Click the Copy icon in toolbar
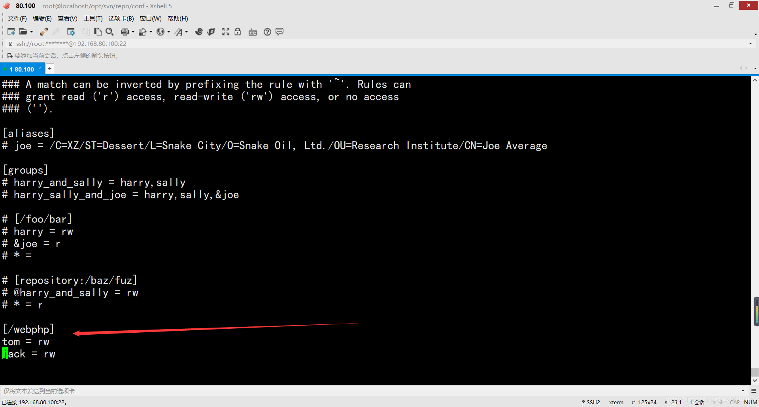The image size is (759, 407). 85,32
